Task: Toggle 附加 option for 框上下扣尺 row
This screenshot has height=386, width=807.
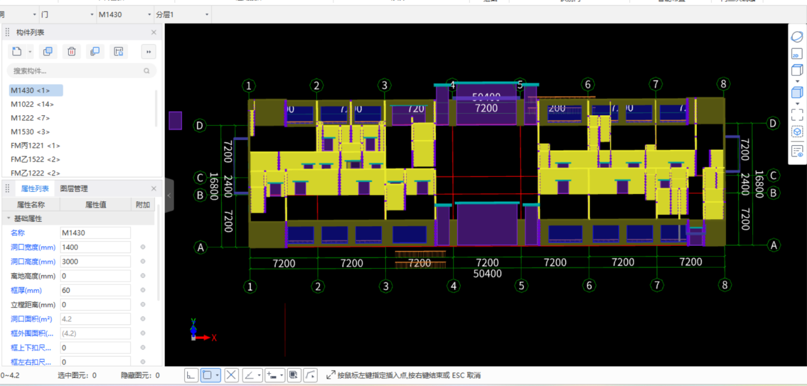Action: [x=143, y=348]
